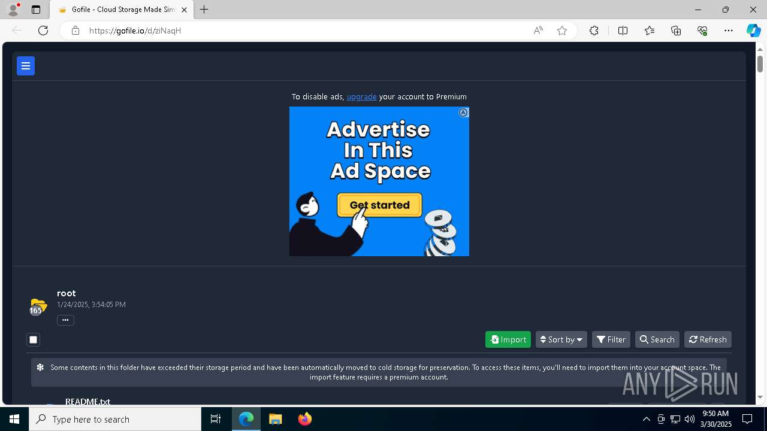The width and height of the screenshot is (767, 431).
Task: Click the green Import button
Action: [x=508, y=339]
